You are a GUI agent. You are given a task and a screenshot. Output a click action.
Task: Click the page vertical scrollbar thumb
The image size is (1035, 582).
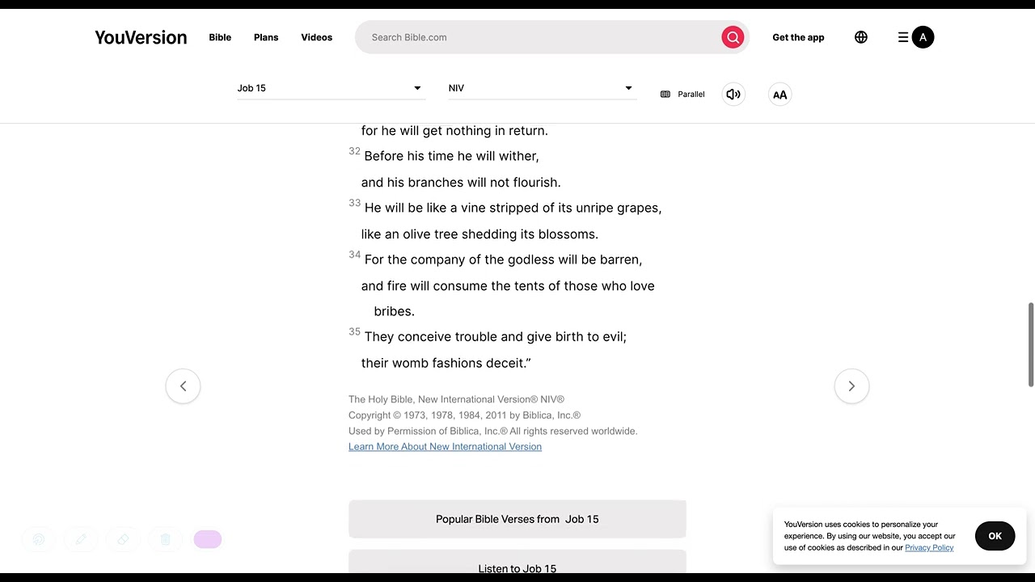pos(1030,345)
